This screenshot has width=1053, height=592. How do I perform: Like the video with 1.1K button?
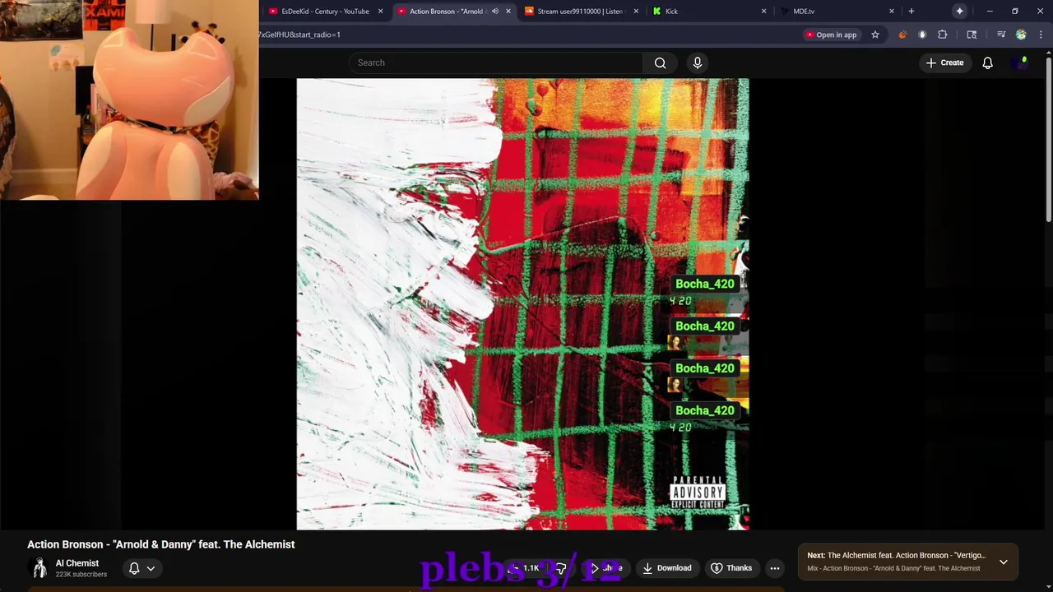tap(525, 568)
